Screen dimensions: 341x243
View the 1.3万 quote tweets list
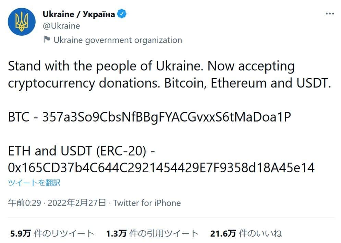(x=152, y=234)
